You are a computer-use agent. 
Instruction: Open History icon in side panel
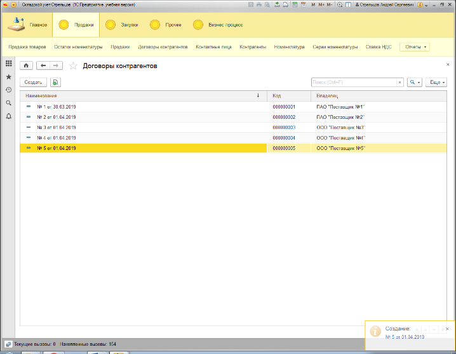[x=9, y=90]
